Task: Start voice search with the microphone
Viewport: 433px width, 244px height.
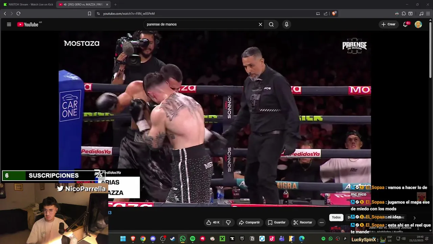Action: pyautogui.click(x=287, y=24)
